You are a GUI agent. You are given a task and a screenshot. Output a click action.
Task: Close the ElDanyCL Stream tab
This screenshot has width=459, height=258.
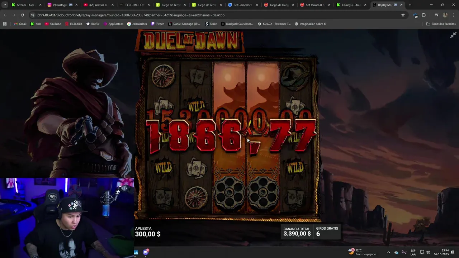coord(365,5)
